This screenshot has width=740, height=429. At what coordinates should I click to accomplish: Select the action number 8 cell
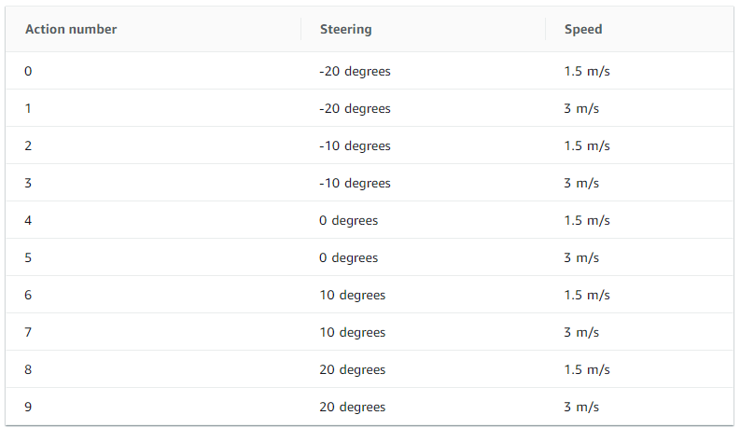coord(28,369)
